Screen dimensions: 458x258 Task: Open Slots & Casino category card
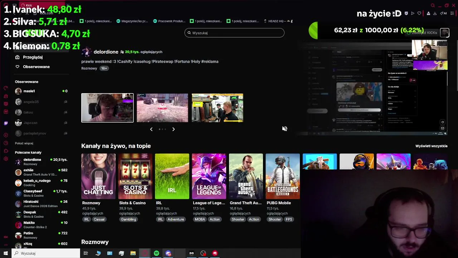click(x=135, y=176)
